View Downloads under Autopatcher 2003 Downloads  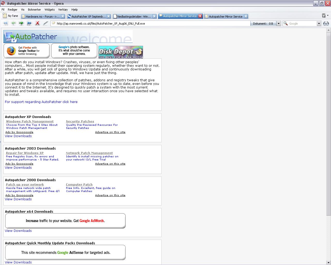[x=18, y=167]
